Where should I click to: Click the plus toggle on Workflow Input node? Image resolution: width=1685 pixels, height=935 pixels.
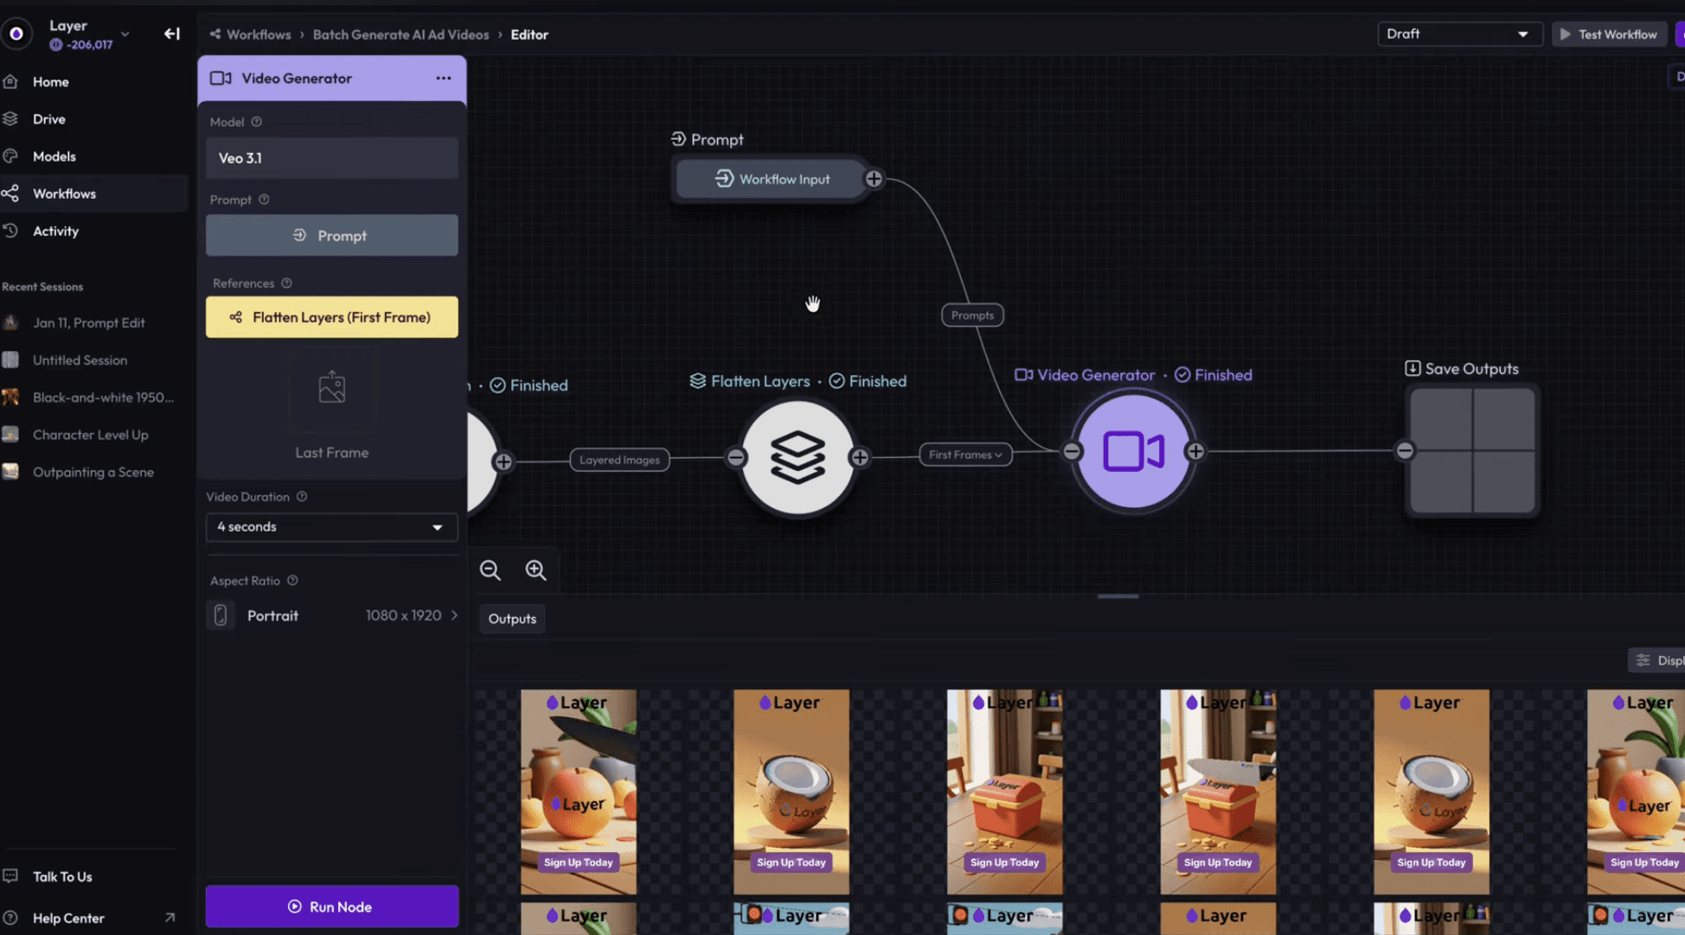pos(875,179)
